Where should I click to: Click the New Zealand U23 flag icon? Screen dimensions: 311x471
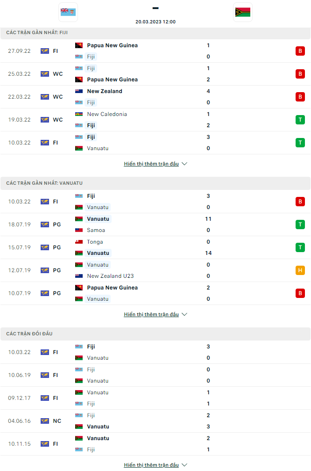pyautogui.click(x=78, y=276)
